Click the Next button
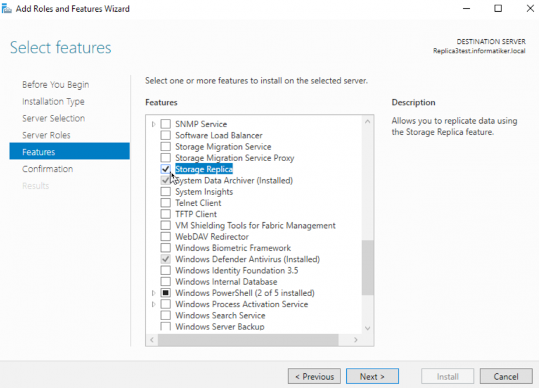The height and width of the screenshot is (388, 539). click(x=372, y=376)
